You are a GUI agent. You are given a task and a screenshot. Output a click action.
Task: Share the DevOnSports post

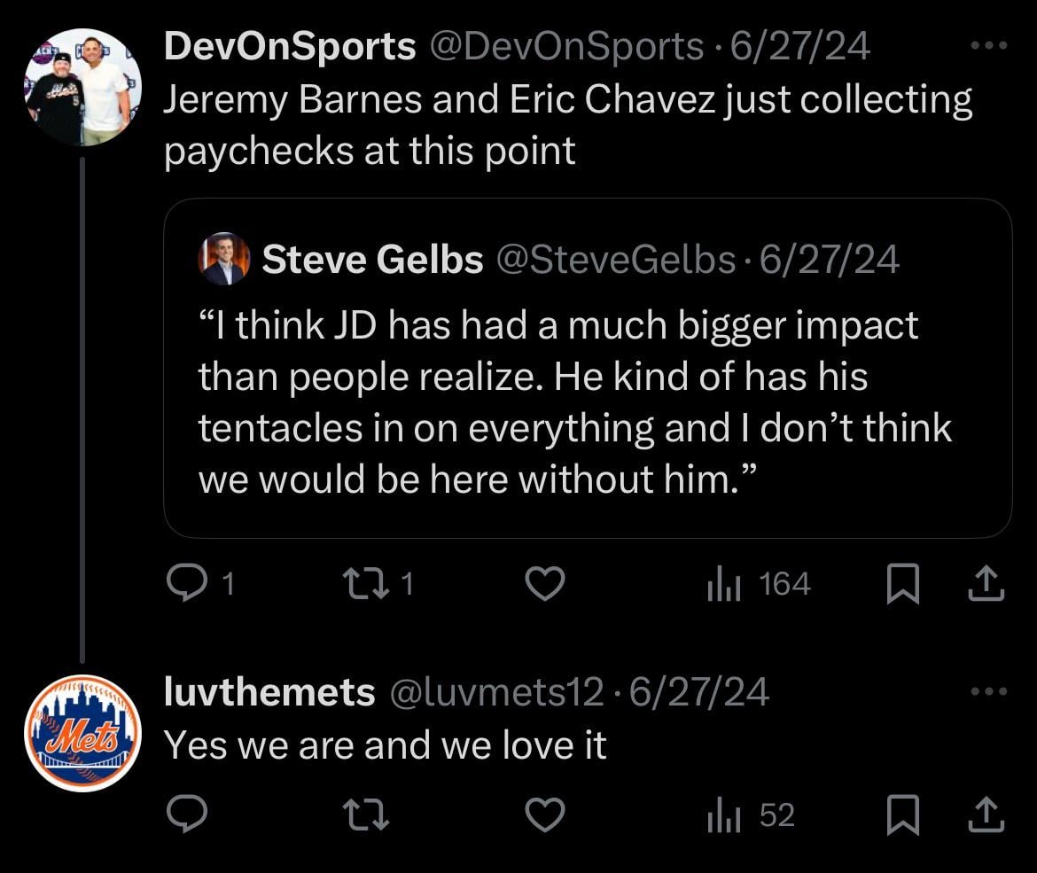click(x=986, y=583)
